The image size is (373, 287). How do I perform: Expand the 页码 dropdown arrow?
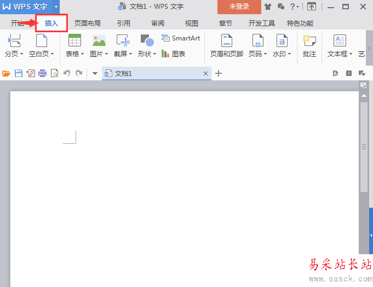click(266, 54)
